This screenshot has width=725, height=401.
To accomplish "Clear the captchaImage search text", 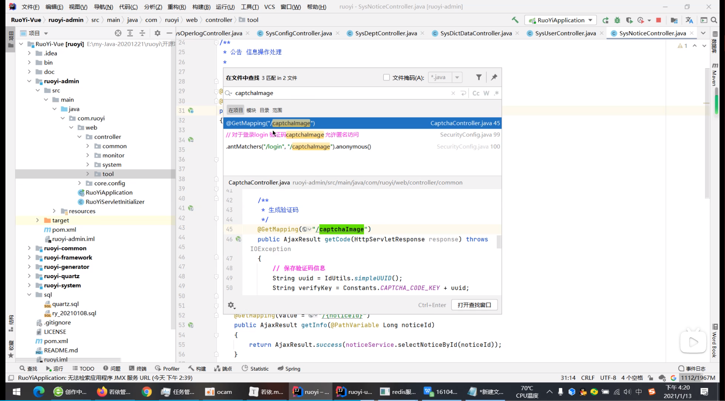I will point(453,93).
